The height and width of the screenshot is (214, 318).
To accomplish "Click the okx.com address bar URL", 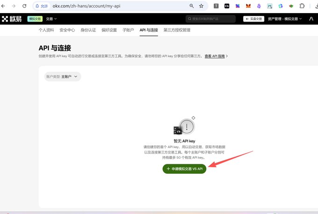I will point(87,6).
